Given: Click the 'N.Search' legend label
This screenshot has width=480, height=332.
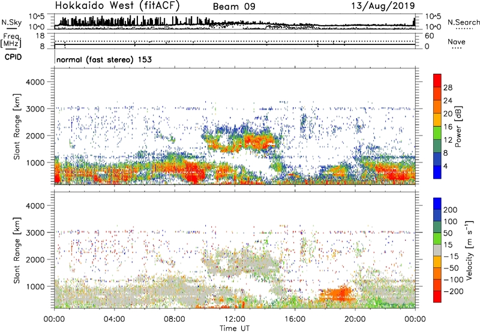Looking at the screenshot, I should (463, 22).
